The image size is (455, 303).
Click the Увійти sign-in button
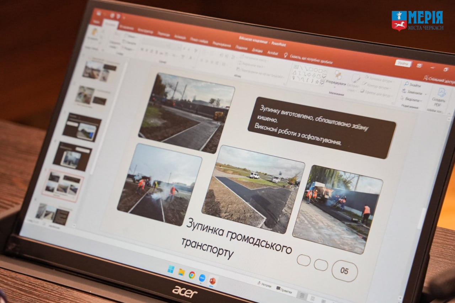(403, 63)
